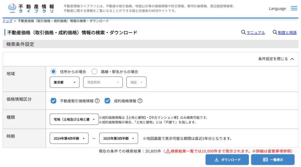Uncheck the 不動産取引価格情報 checkbox
The image size is (301, 167).
[53, 101]
